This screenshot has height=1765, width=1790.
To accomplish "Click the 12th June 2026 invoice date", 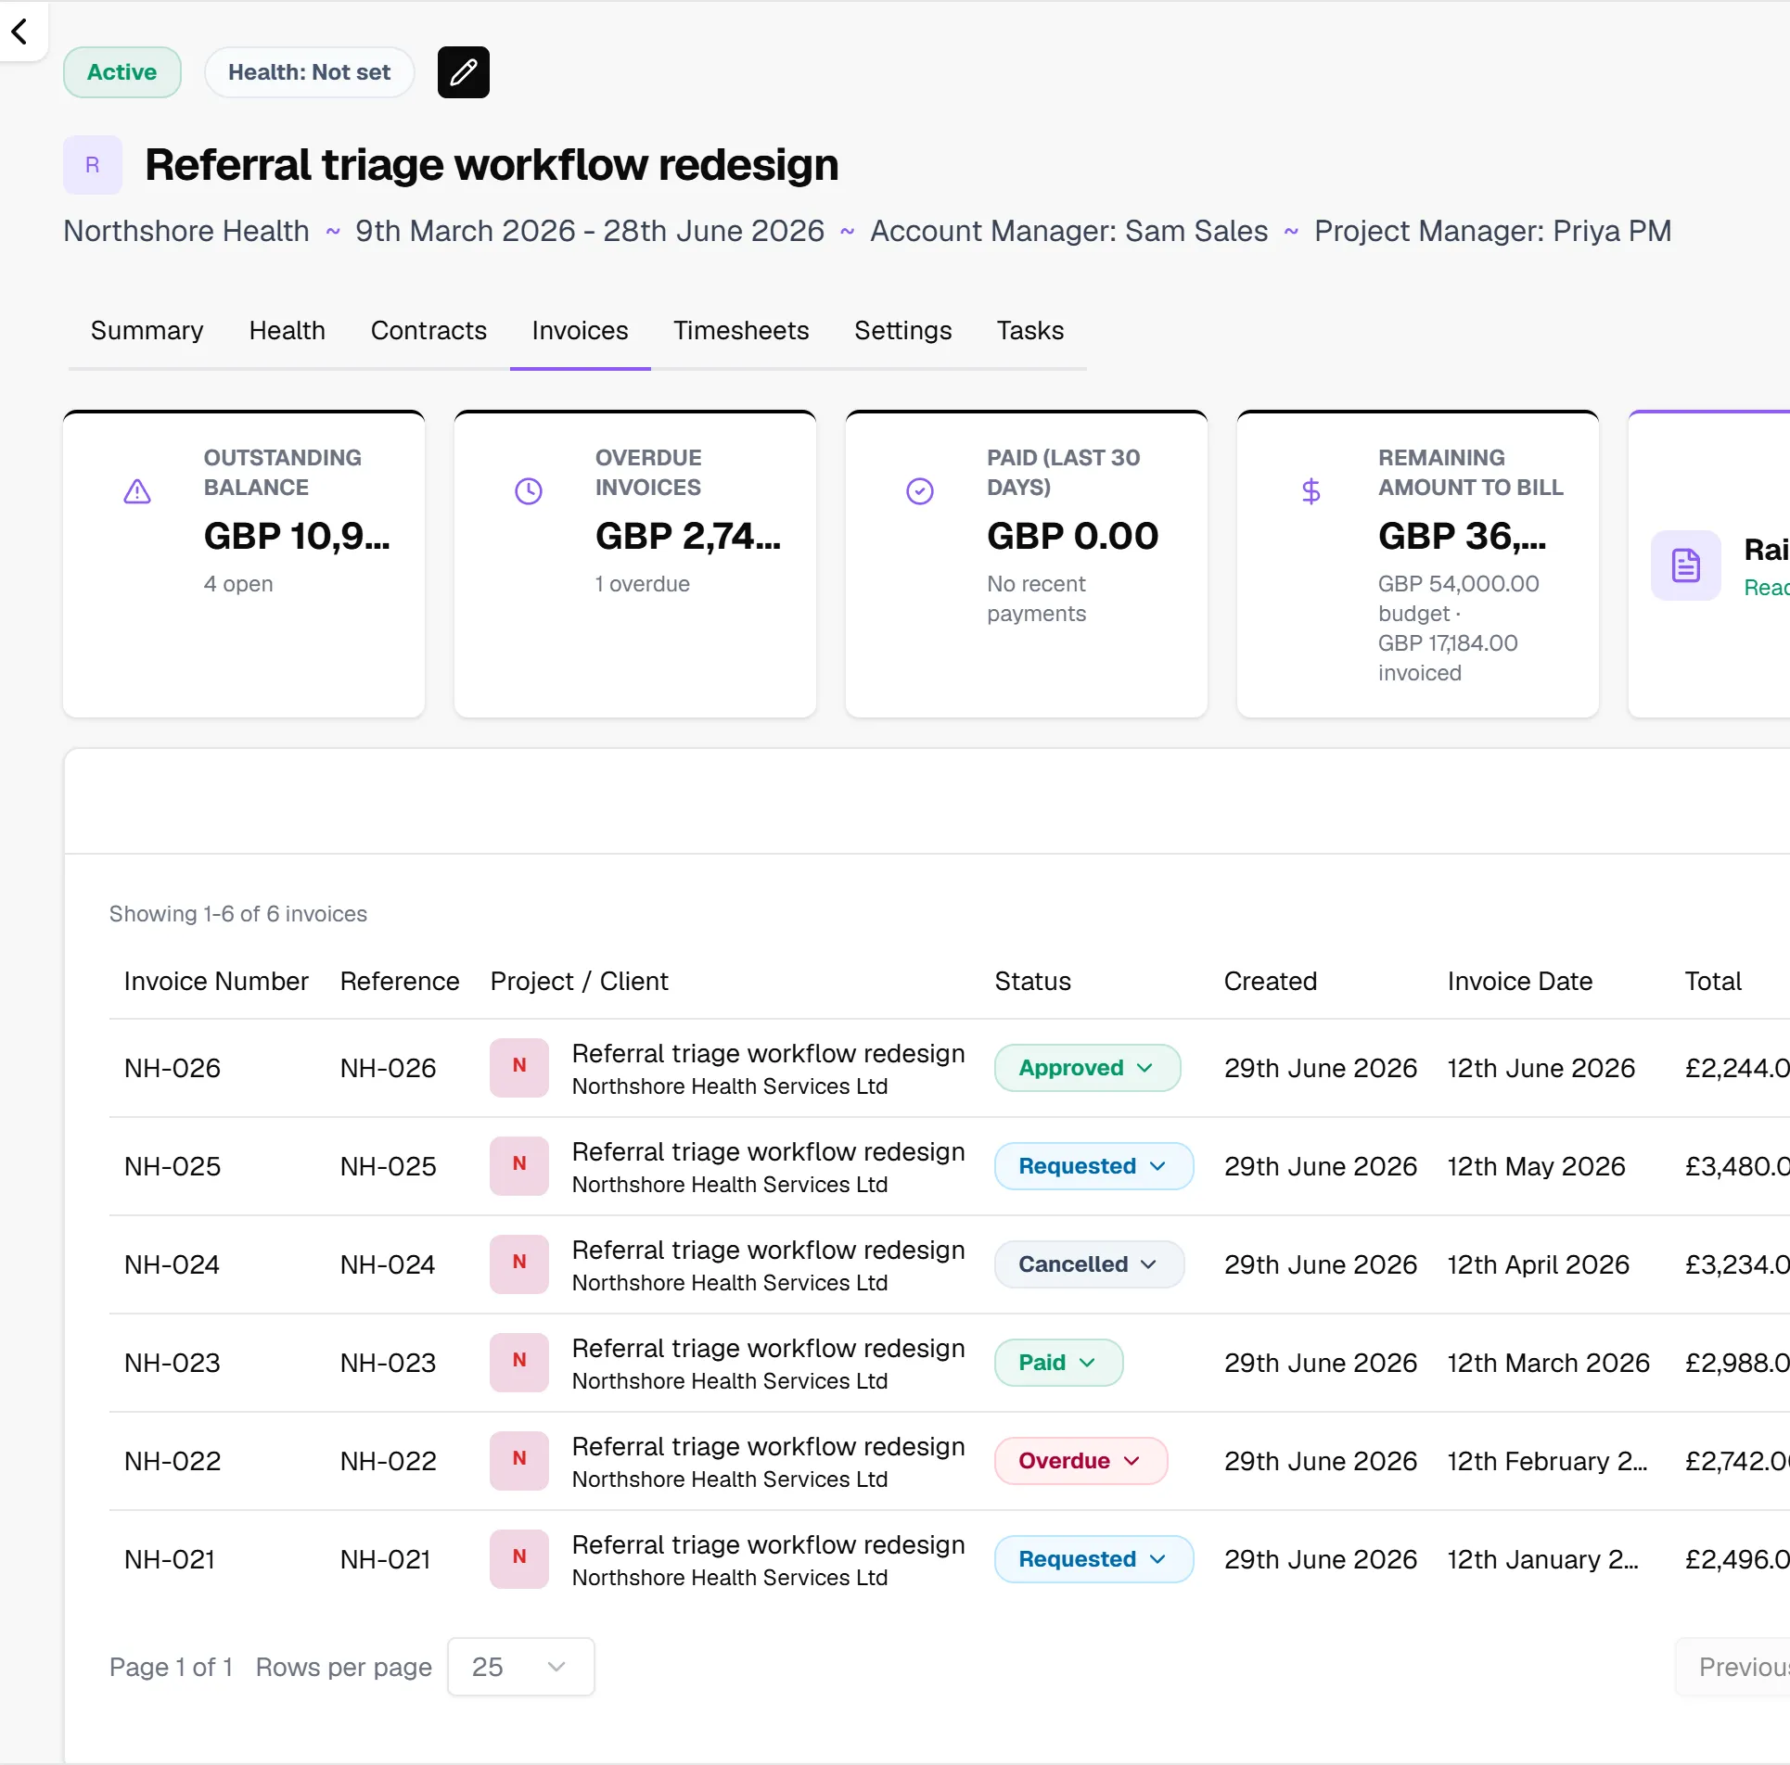I will (x=1541, y=1068).
